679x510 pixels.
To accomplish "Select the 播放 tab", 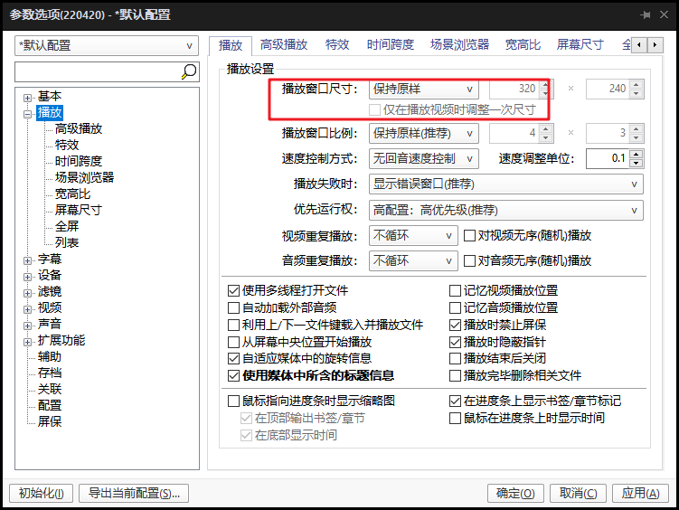I will tap(230, 45).
